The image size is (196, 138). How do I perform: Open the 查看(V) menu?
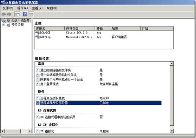pyautogui.click(x=37, y=8)
